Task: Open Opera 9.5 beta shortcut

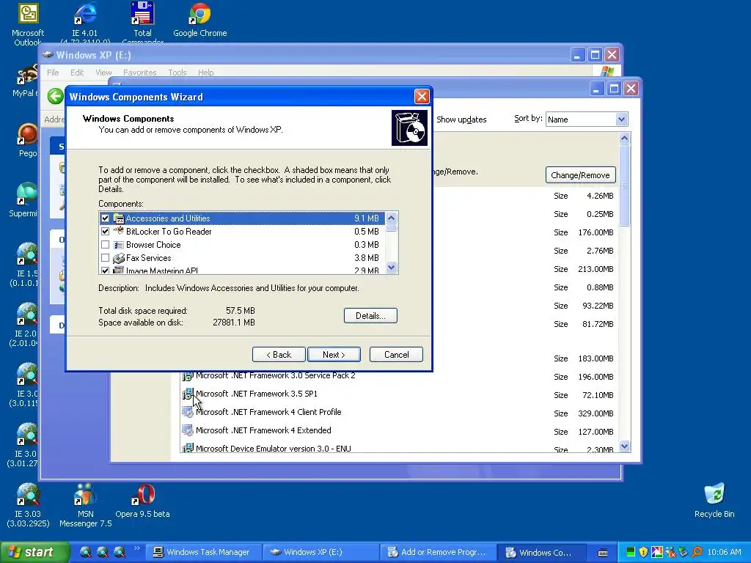Action: (x=142, y=501)
